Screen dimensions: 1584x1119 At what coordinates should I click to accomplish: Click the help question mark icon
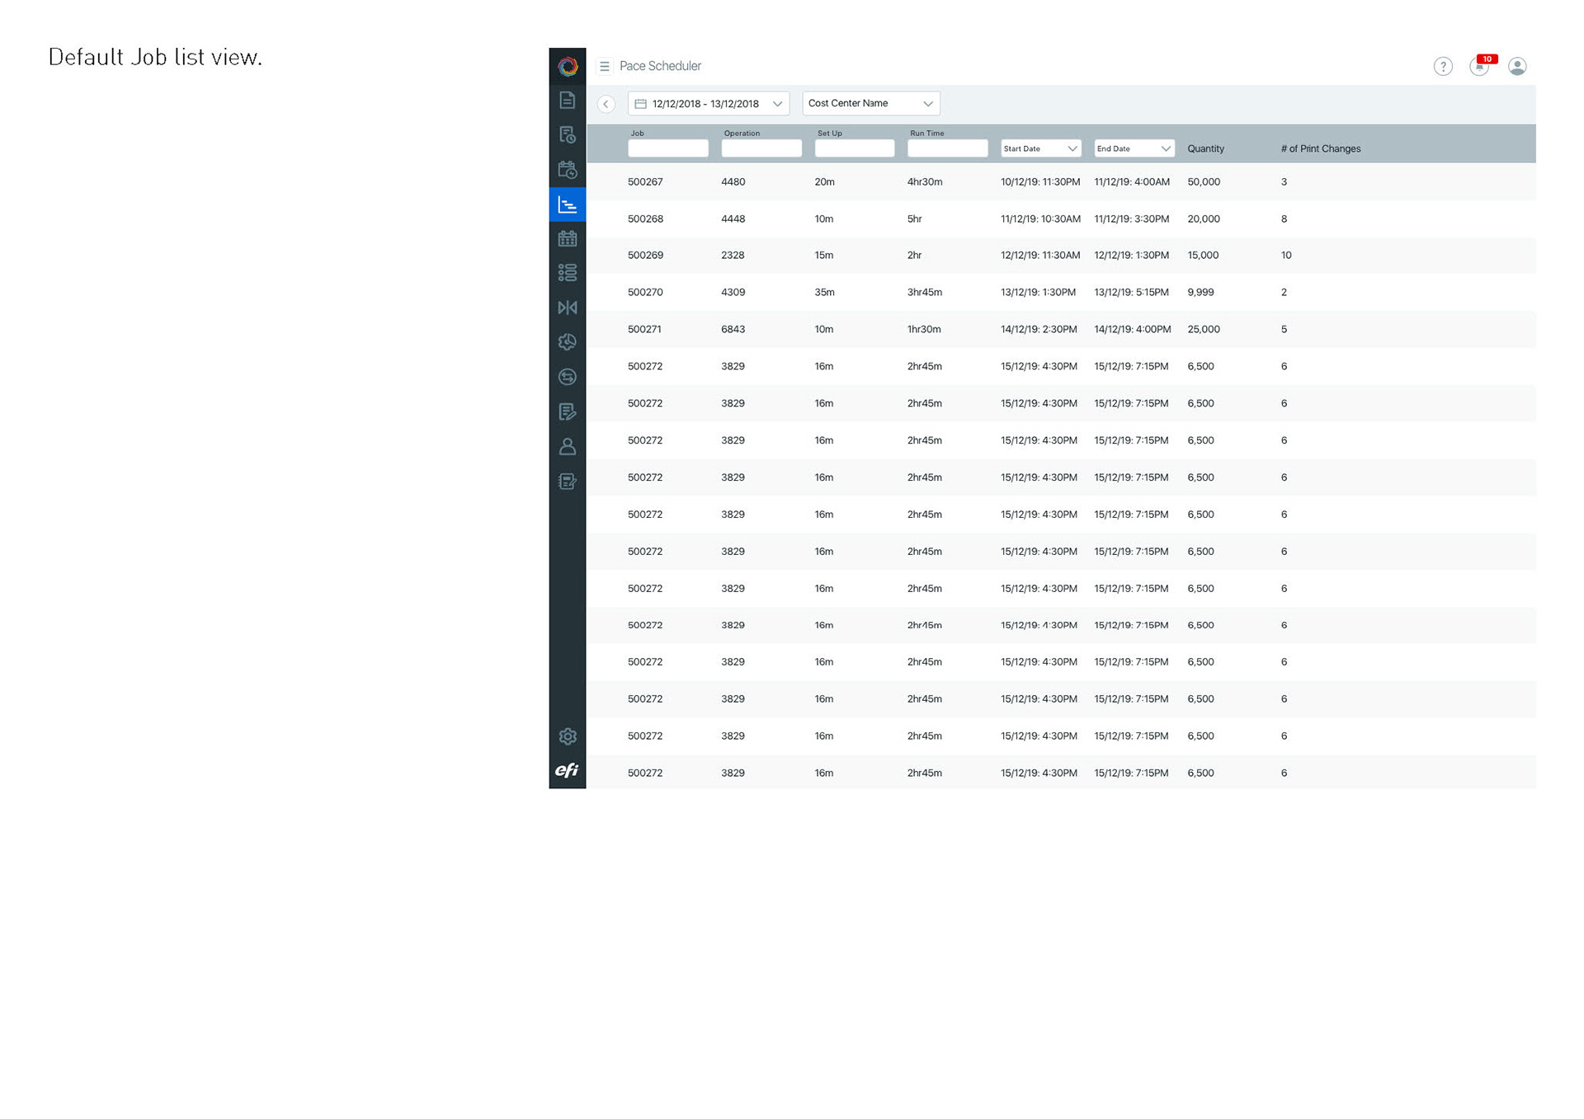pos(1442,67)
